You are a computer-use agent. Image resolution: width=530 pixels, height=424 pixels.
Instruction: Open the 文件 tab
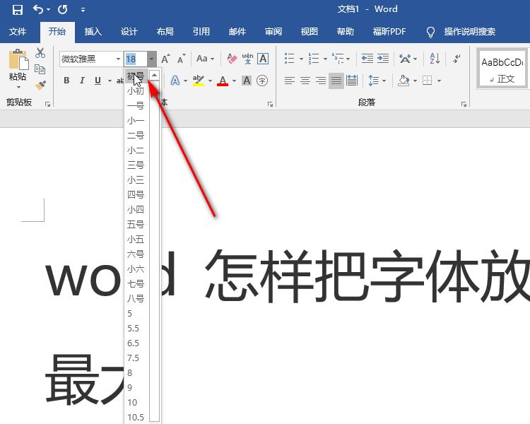point(18,32)
